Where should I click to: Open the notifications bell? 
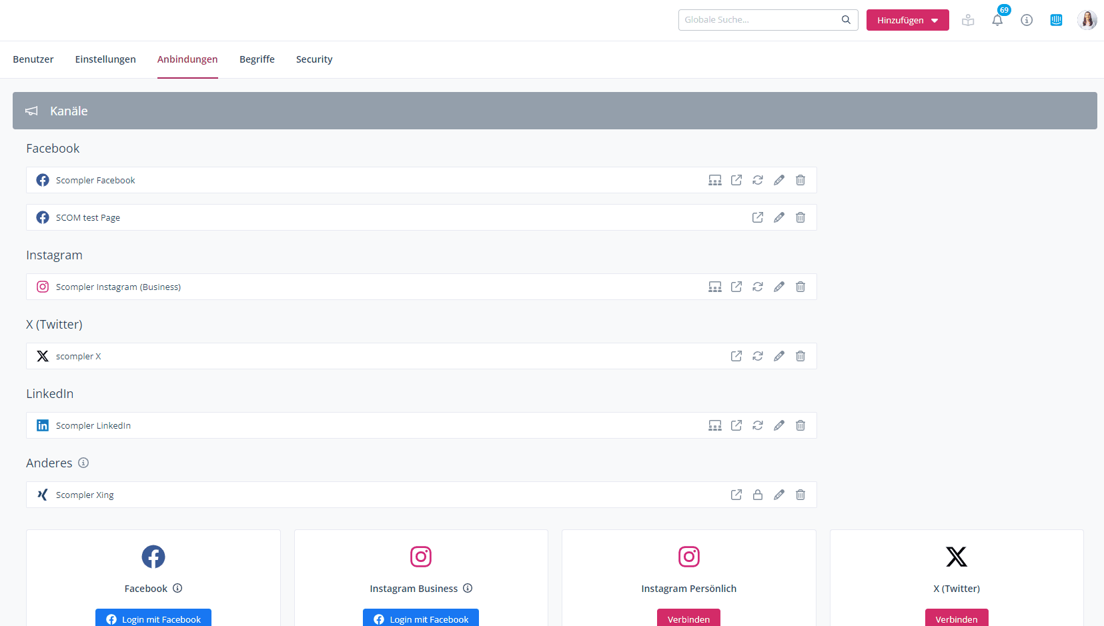click(x=997, y=20)
